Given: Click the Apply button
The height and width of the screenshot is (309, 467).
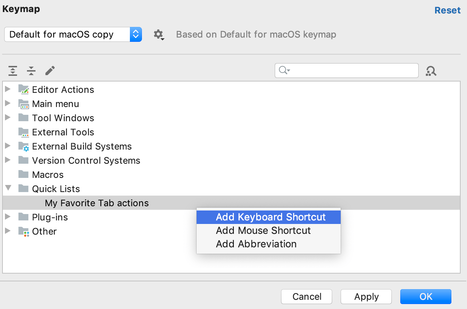Looking at the screenshot, I should point(366,297).
